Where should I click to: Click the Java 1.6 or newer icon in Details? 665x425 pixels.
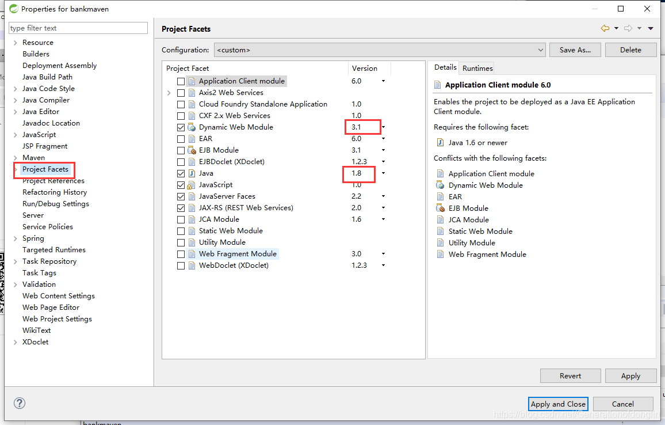coord(440,143)
